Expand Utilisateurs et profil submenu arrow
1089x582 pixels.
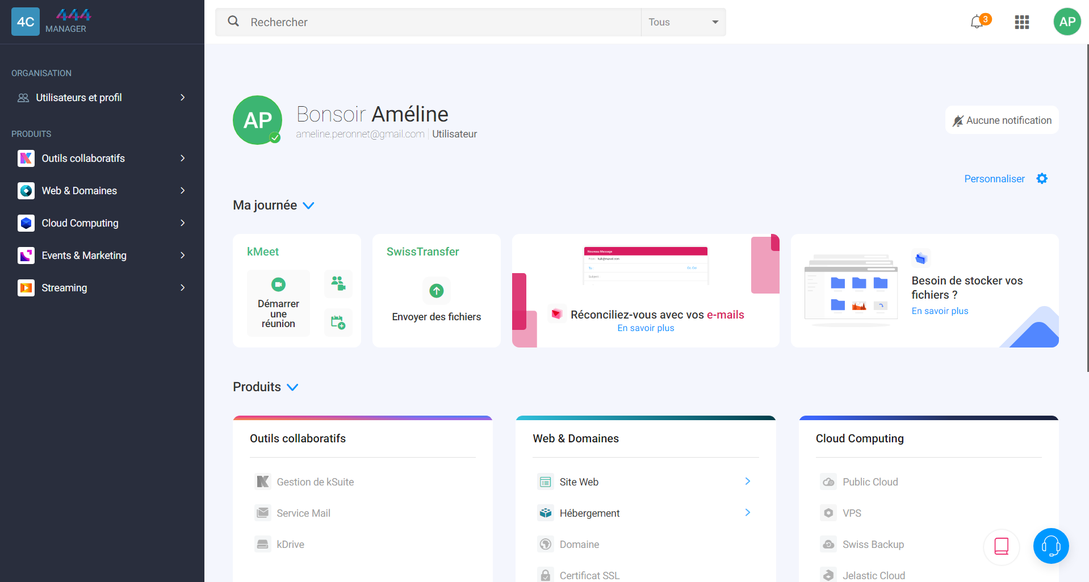click(x=182, y=98)
